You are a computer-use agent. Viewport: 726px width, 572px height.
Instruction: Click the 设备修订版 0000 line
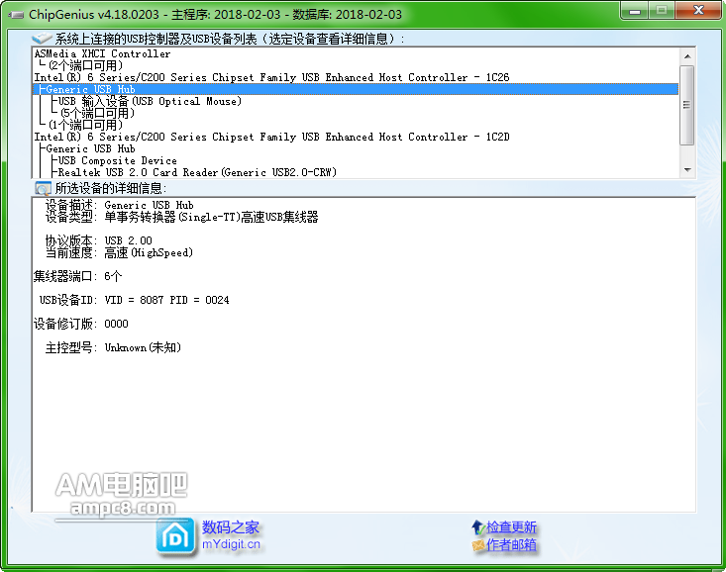81,324
